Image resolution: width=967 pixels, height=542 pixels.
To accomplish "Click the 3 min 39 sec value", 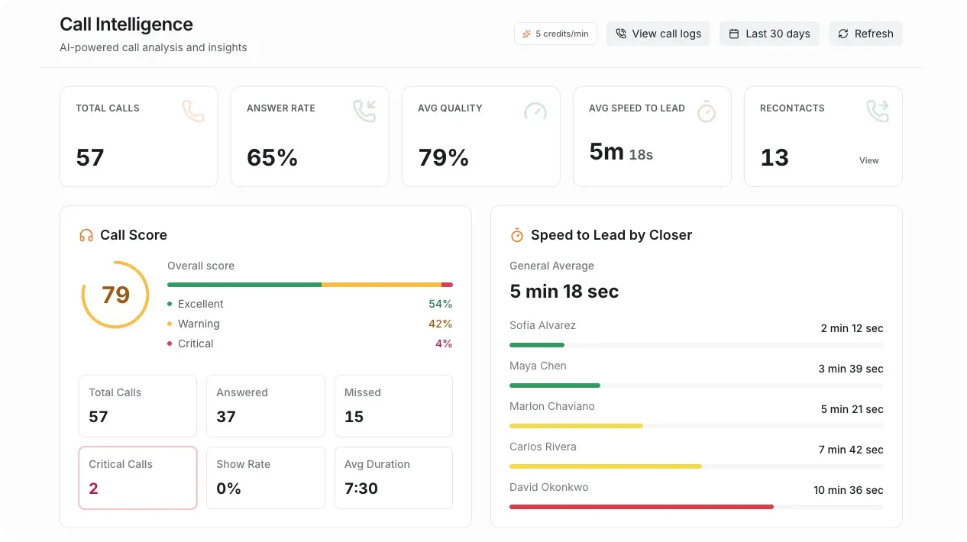I will (851, 369).
